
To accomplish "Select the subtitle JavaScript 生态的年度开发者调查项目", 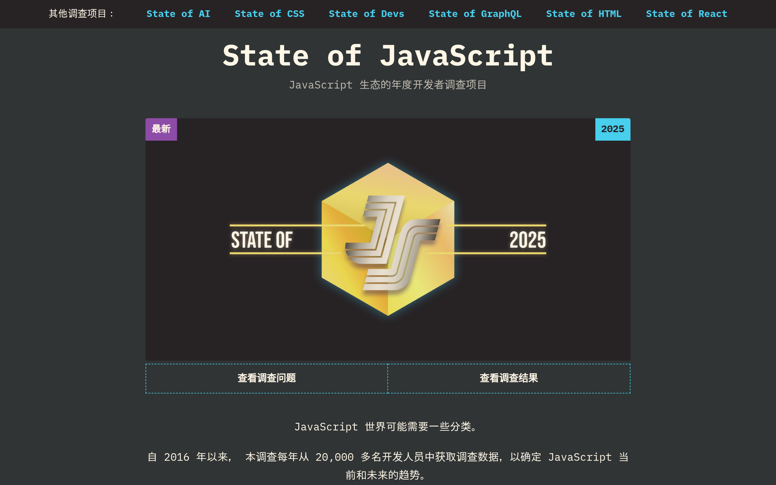I will (388, 85).
